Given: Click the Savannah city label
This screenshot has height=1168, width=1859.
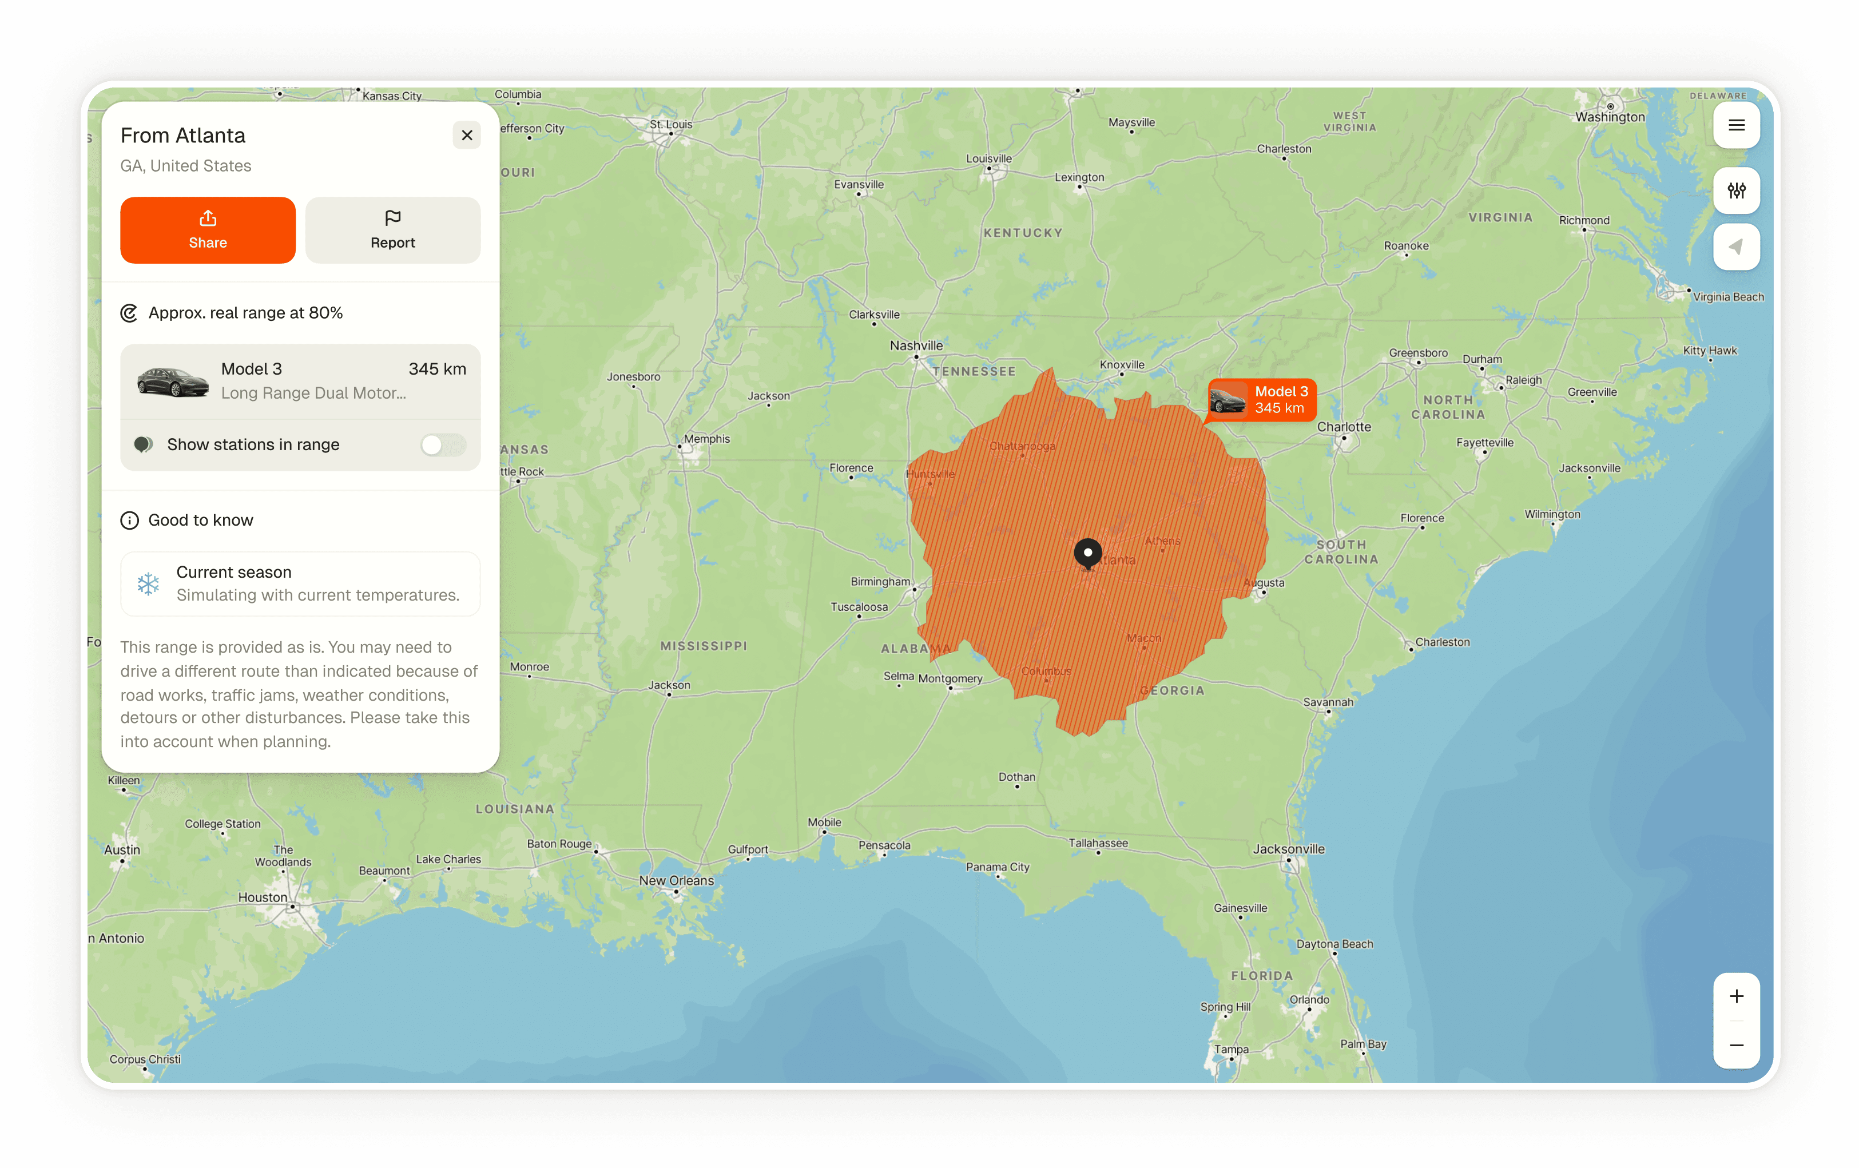Looking at the screenshot, I should (1328, 702).
